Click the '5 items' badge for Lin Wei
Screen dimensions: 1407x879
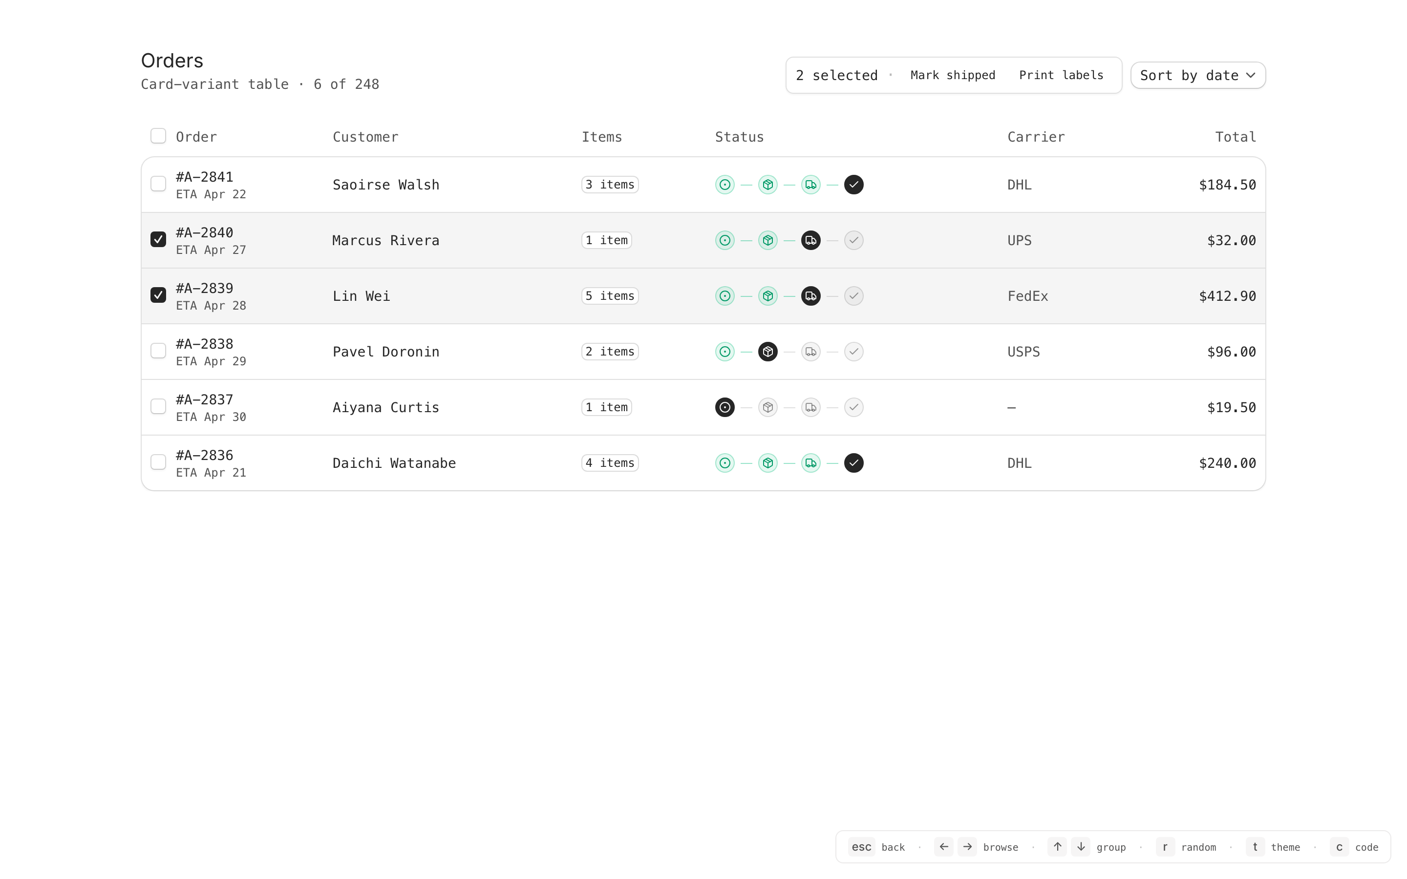point(609,296)
